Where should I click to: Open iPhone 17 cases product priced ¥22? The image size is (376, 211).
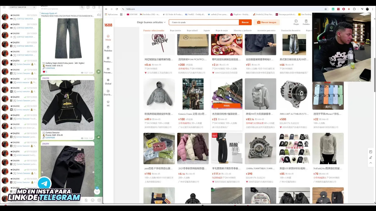click(x=328, y=103)
